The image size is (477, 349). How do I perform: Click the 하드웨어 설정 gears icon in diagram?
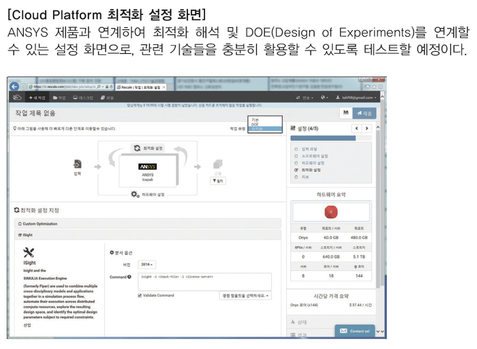(135, 194)
